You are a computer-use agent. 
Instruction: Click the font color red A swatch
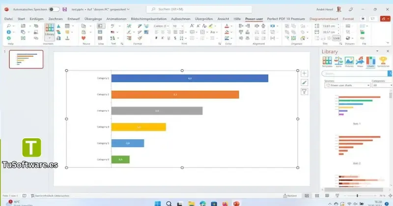tap(227, 26)
